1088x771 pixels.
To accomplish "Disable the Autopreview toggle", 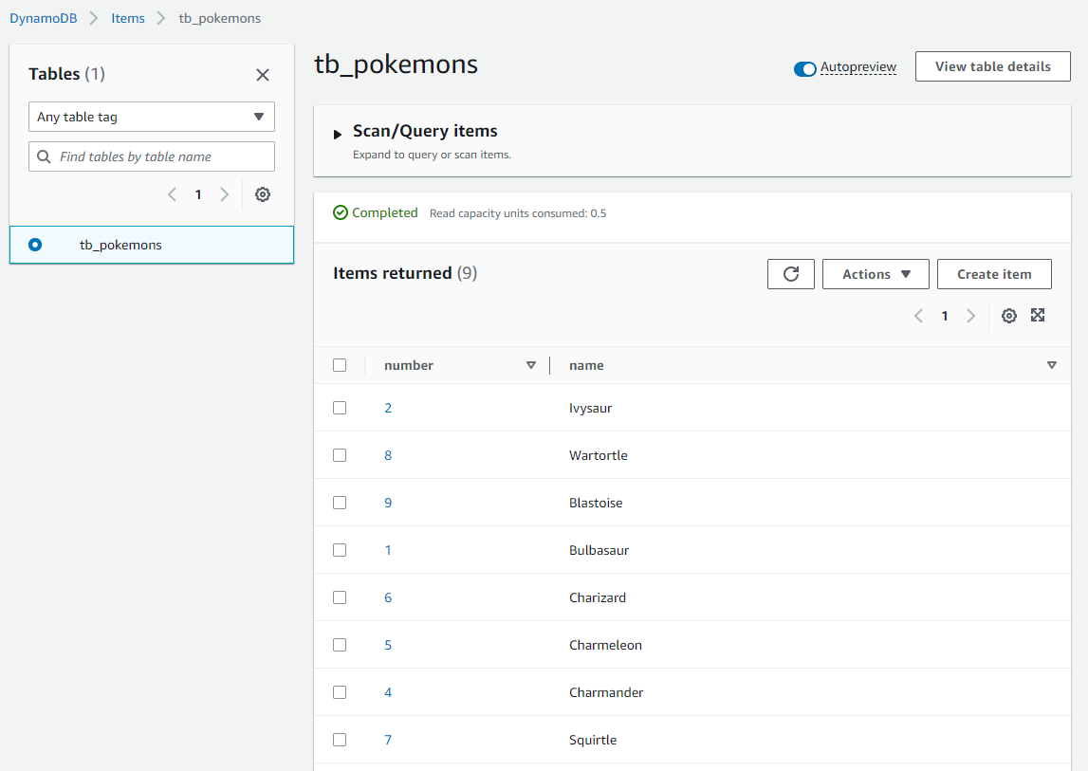I will (x=804, y=68).
